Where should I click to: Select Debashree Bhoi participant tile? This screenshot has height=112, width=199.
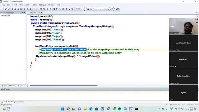click(183, 76)
